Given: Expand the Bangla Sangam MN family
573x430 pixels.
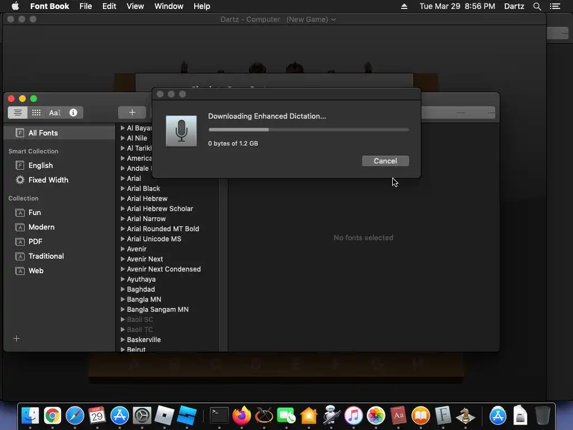Looking at the screenshot, I should point(123,309).
